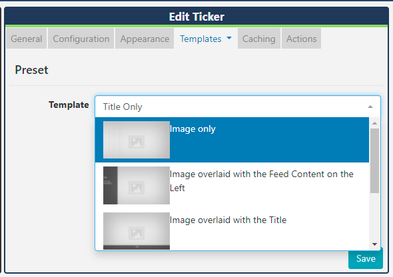Click the Feed Content Left preview thumbnail
Image resolution: width=393 pixels, height=277 pixels.
[x=137, y=185]
